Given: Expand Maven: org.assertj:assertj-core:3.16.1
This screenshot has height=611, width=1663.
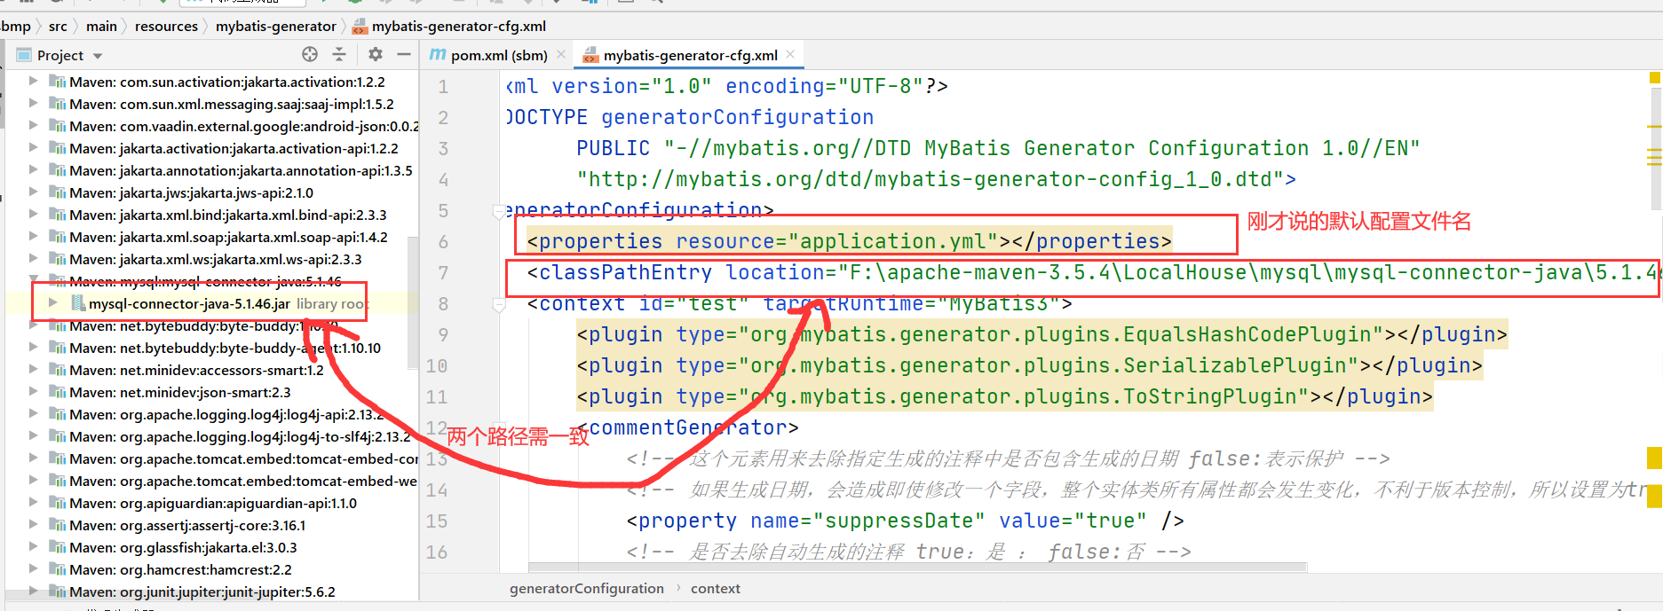Looking at the screenshot, I should 33,524.
